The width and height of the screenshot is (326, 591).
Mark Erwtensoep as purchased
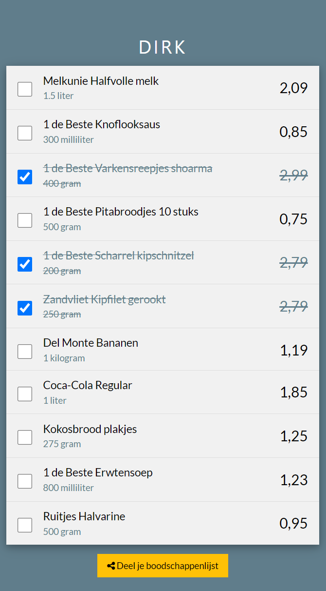coord(25,481)
